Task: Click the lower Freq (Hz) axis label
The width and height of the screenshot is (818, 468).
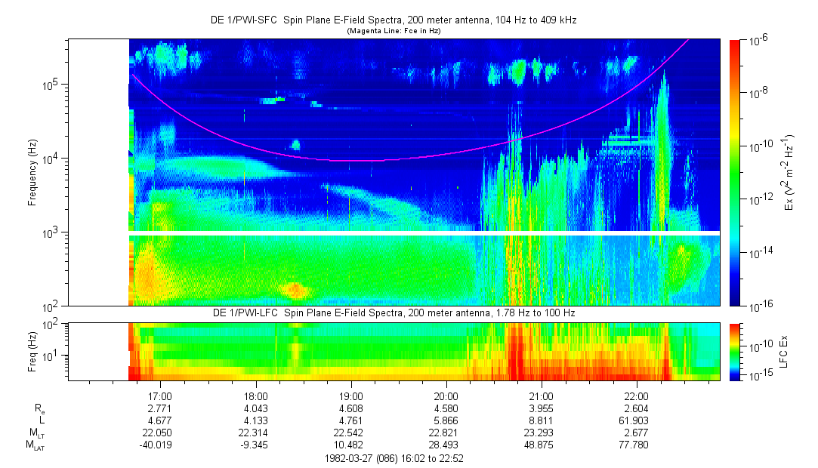Action: pyautogui.click(x=32, y=352)
